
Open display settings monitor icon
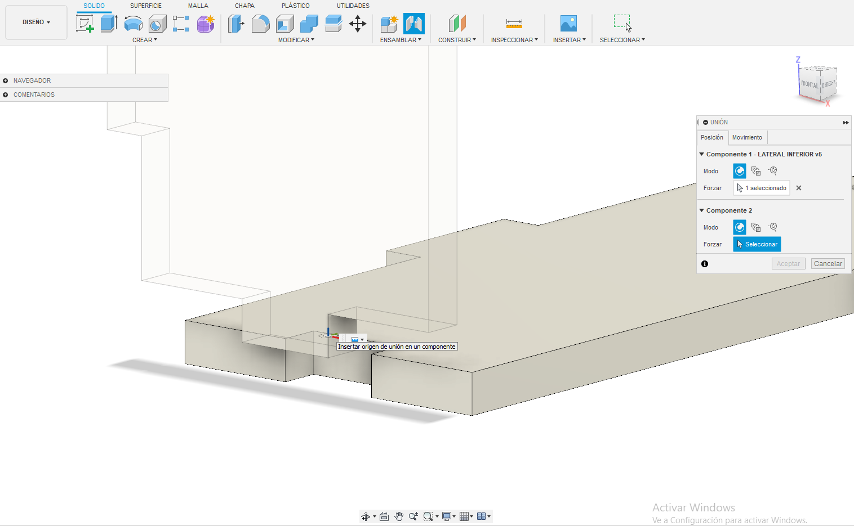point(447,516)
